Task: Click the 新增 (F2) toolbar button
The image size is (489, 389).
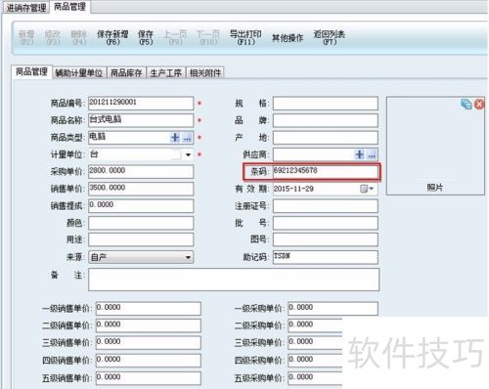Action: pos(26,37)
